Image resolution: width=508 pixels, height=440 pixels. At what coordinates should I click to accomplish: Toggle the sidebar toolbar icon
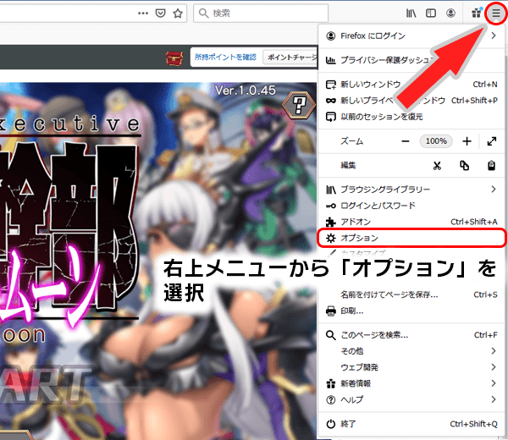click(x=431, y=13)
